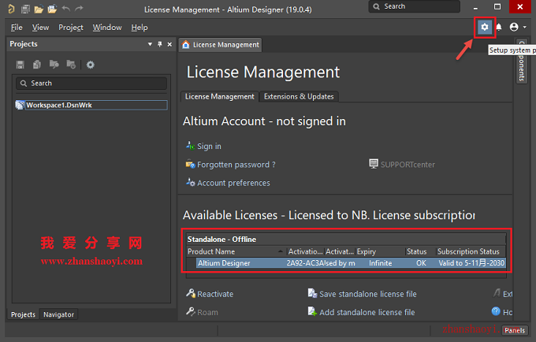The image size is (536, 342).
Task: Click the Subscription Status column header
Action: tap(471, 252)
